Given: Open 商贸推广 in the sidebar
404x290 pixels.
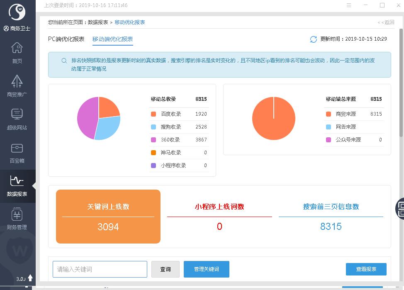Looking at the screenshot, I should pyautogui.click(x=17, y=85).
